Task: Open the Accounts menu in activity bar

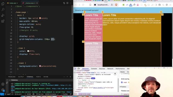Action: (x=3, y=84)
